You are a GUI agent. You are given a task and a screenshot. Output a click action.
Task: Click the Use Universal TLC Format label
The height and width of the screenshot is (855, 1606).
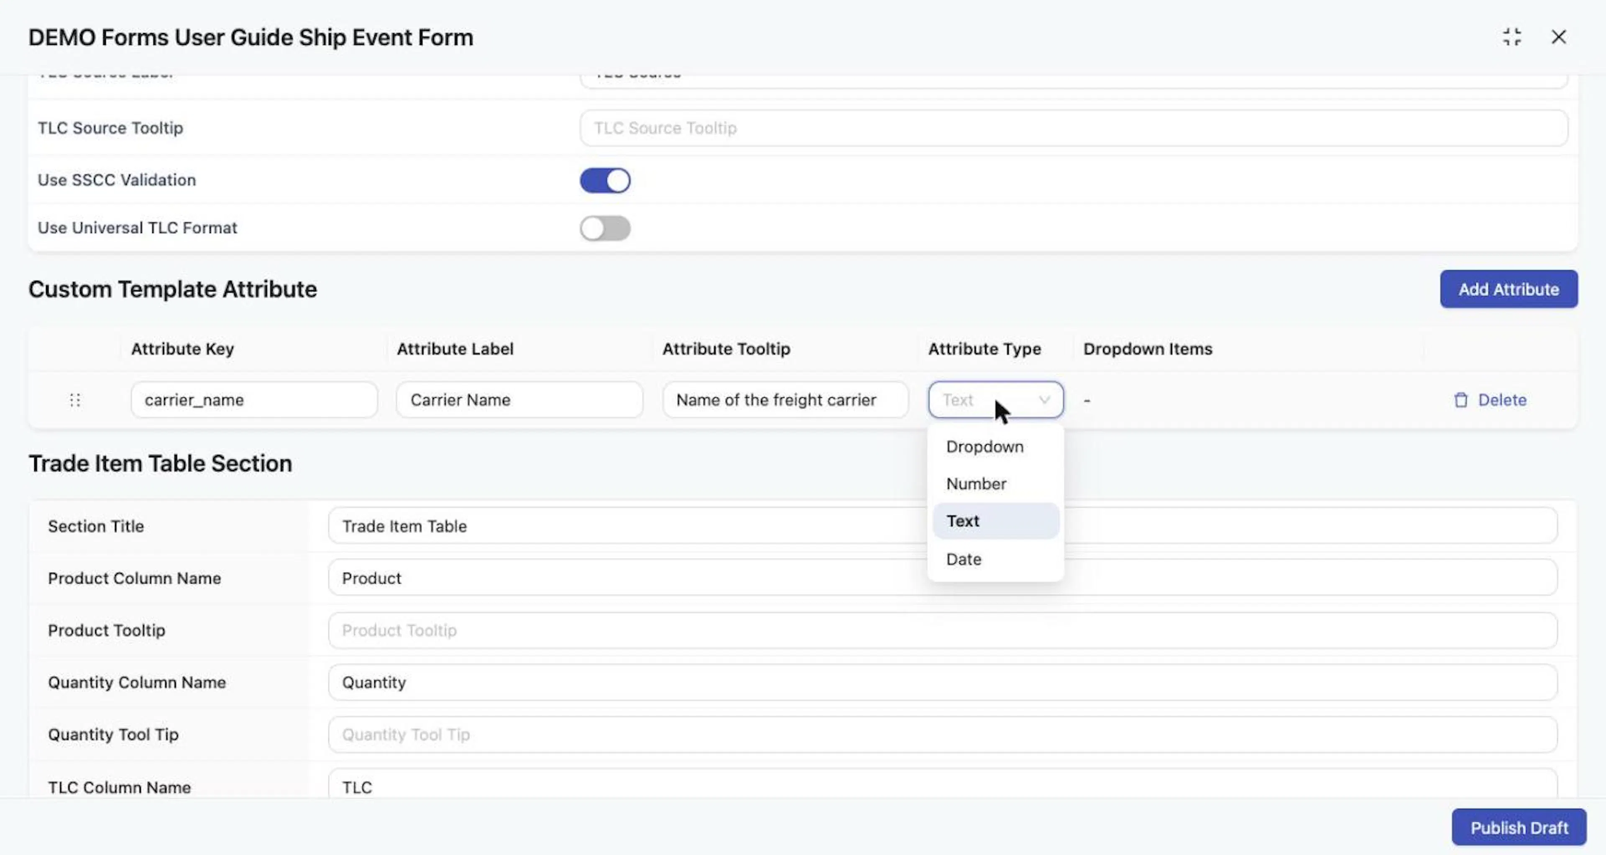(137, 228)
